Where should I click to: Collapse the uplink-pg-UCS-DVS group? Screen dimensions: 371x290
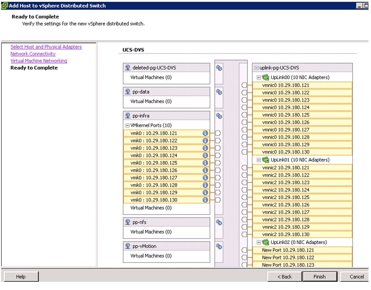[256, 68]
